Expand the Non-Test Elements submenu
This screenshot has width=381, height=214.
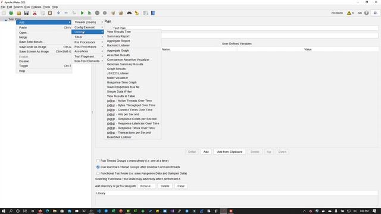(88, 61)
